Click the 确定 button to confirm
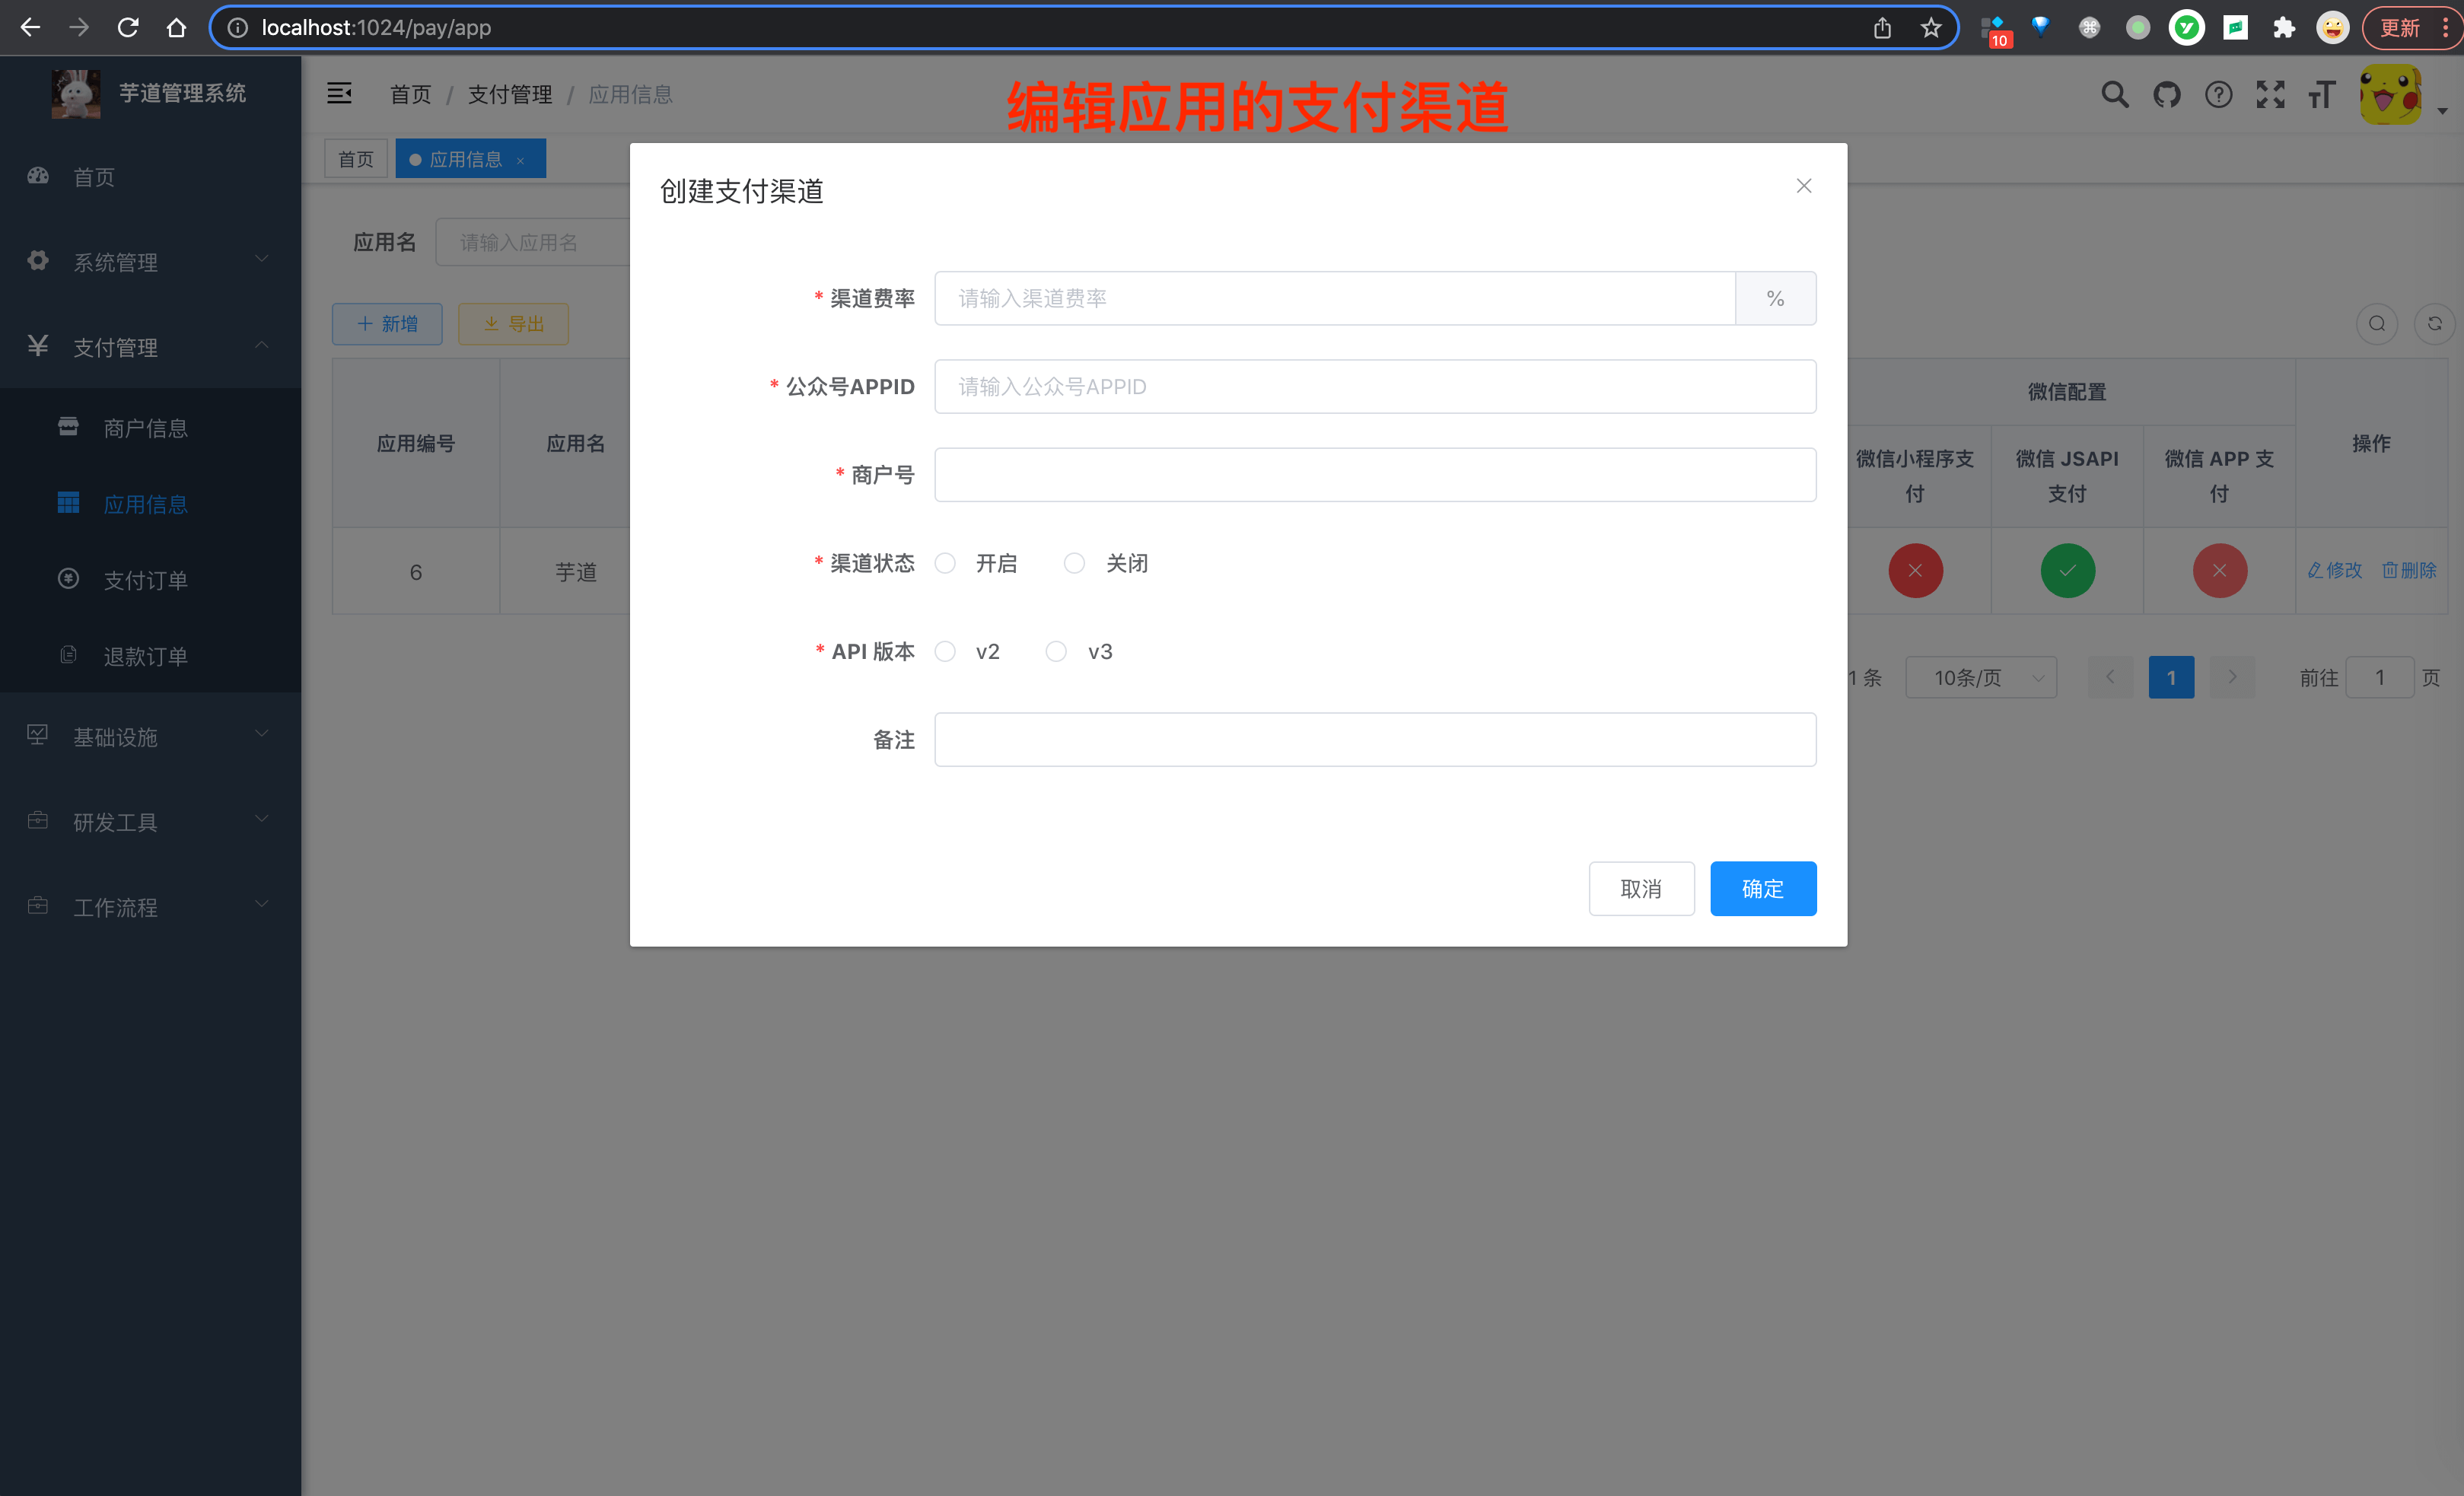 [1762, 888]
